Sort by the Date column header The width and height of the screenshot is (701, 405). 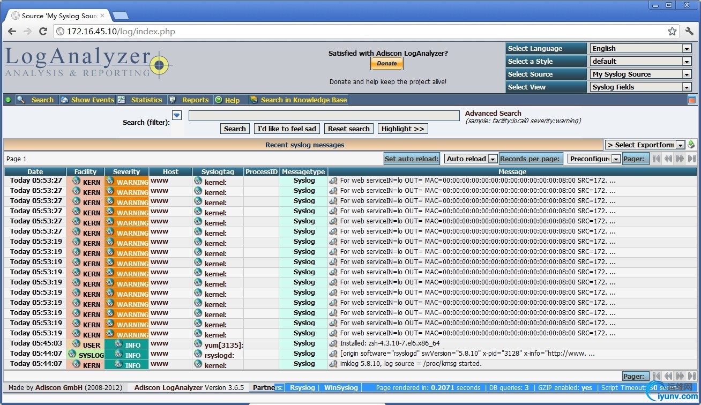tap(35, 171)
